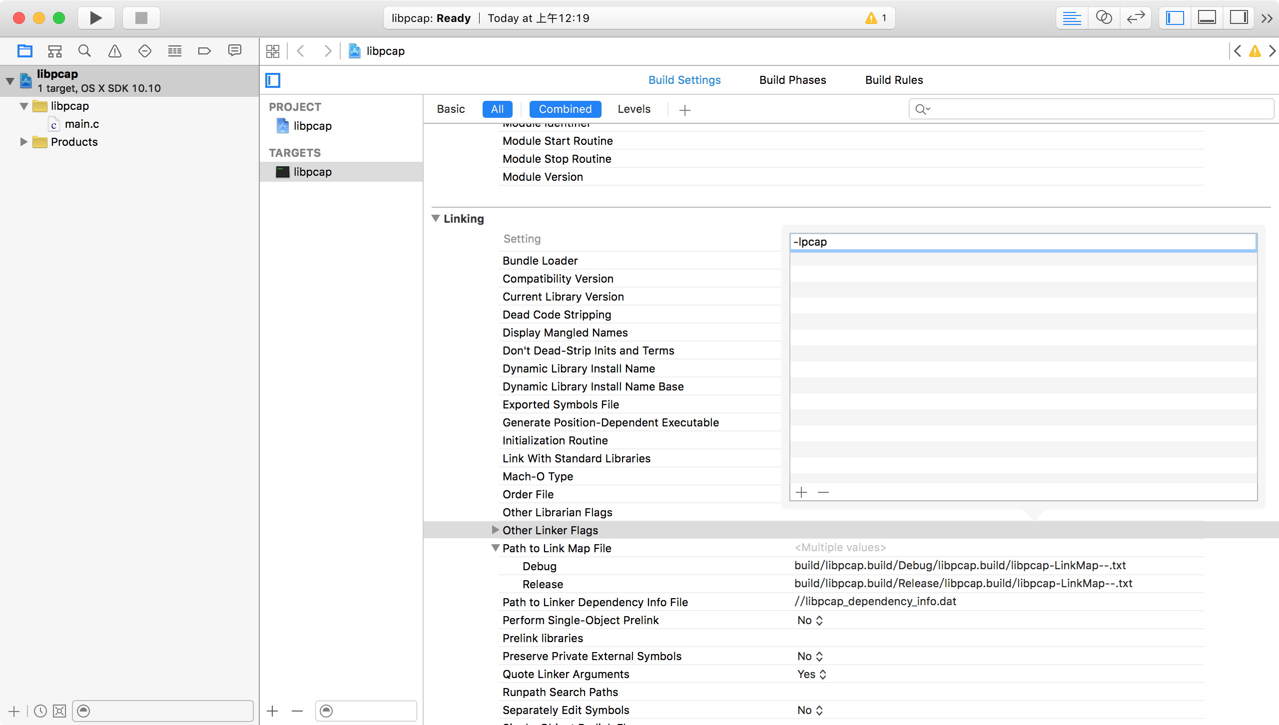The image size is (1279, 725).
Task: Switch to the Assistant editor icon
Action: [1104, 18]
